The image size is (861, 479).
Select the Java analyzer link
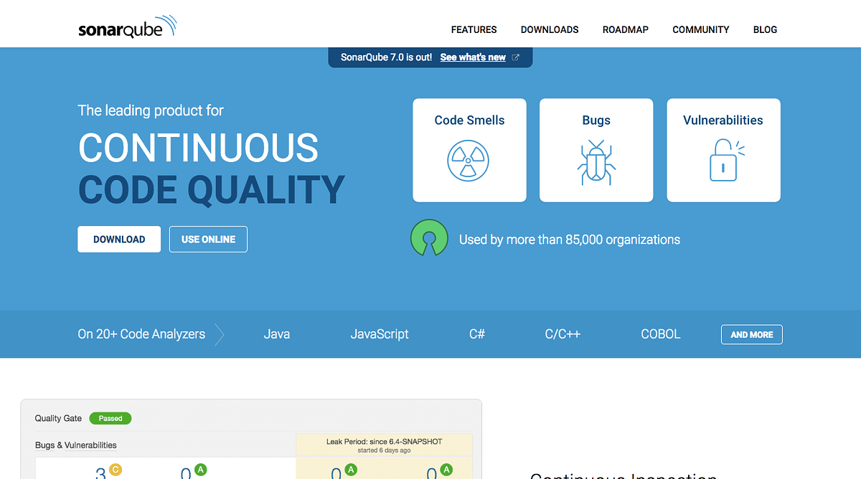coord(277,334)
